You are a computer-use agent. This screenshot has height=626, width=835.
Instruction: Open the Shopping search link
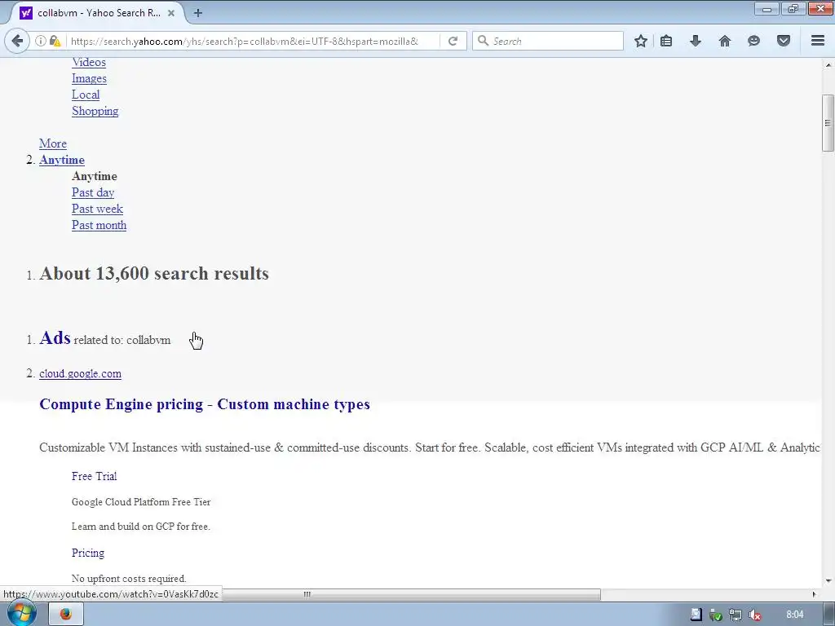point(95,111)
